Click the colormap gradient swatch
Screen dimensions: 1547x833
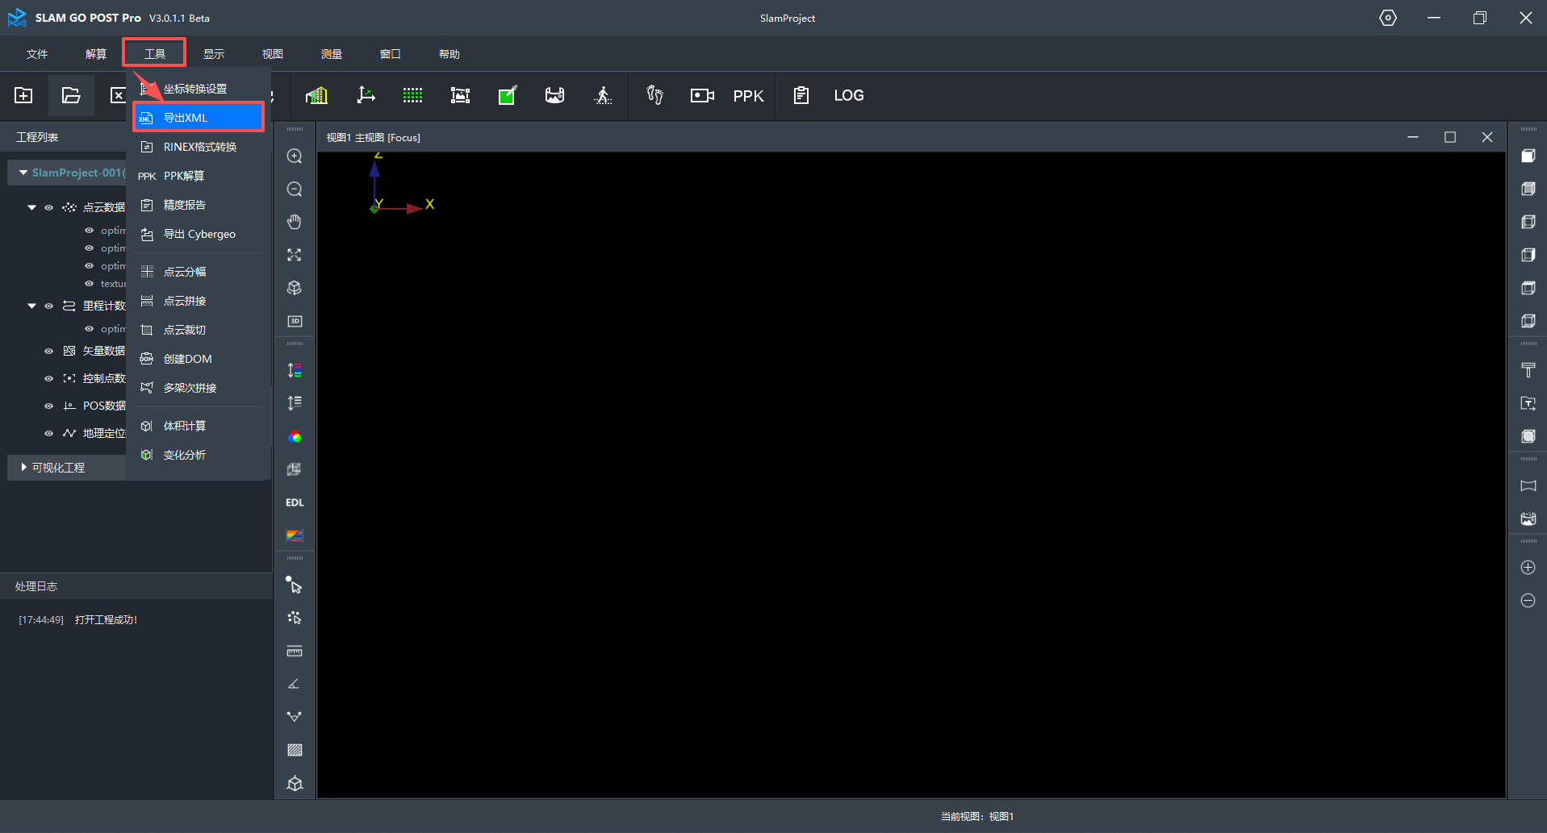295,535
